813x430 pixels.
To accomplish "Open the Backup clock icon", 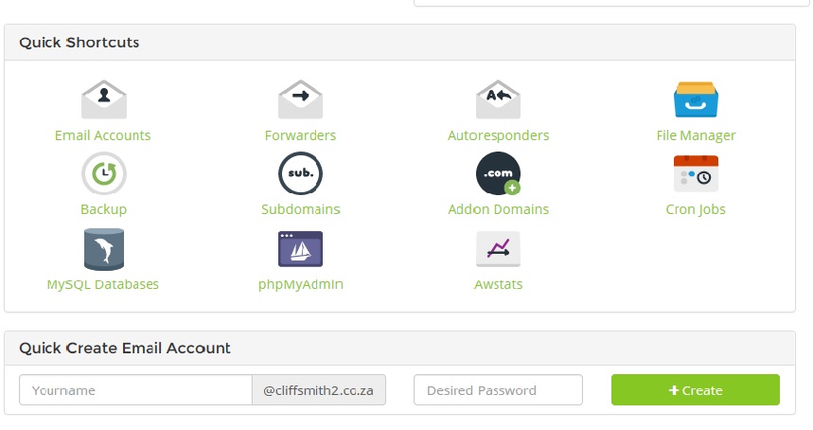I will (104, 173).
